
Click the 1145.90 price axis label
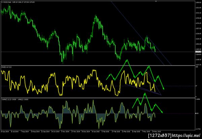tap(198, 60)
